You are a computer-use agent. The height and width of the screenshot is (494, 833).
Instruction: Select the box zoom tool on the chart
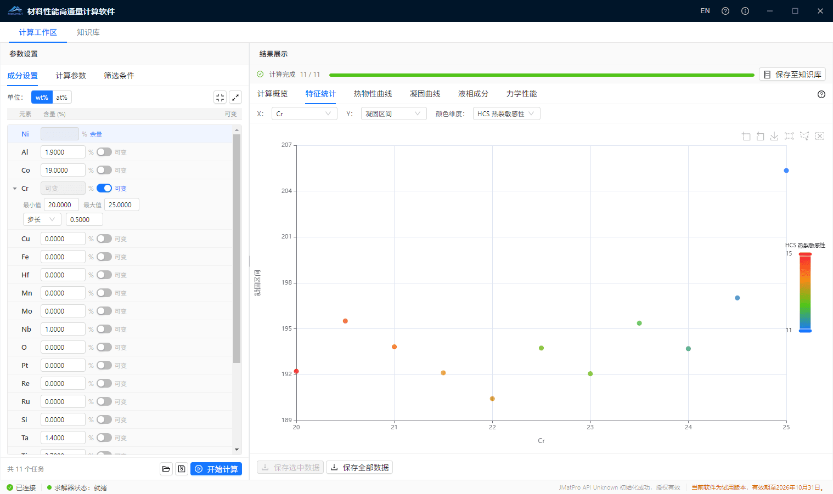[746, 136]
